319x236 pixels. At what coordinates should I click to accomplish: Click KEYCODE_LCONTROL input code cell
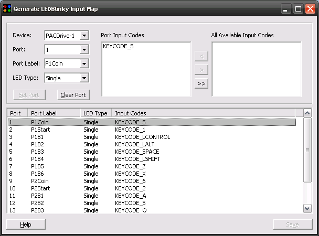[142, 137]
